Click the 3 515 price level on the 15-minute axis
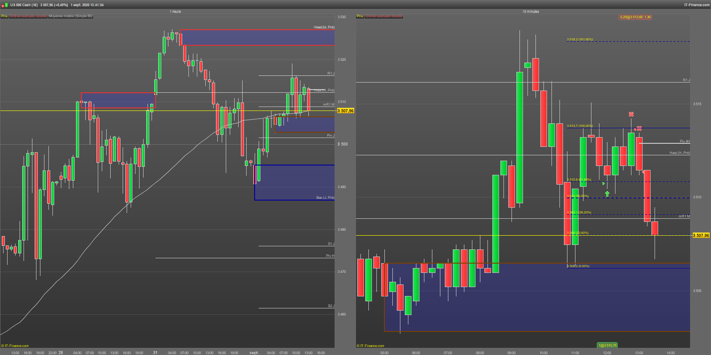The width and height of the screenshot is (711, 355). [697, 104]
